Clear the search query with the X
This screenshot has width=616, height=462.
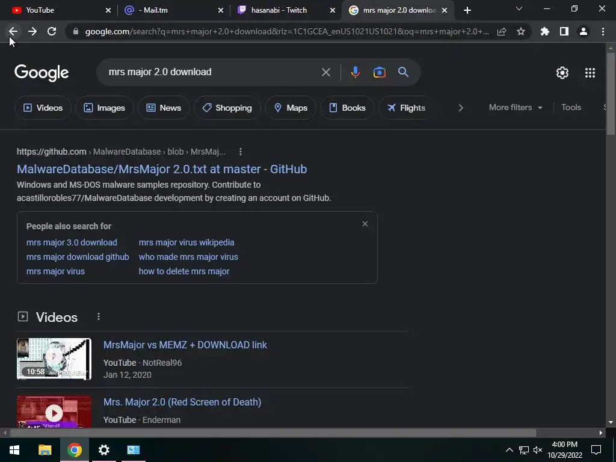(325, 72)
